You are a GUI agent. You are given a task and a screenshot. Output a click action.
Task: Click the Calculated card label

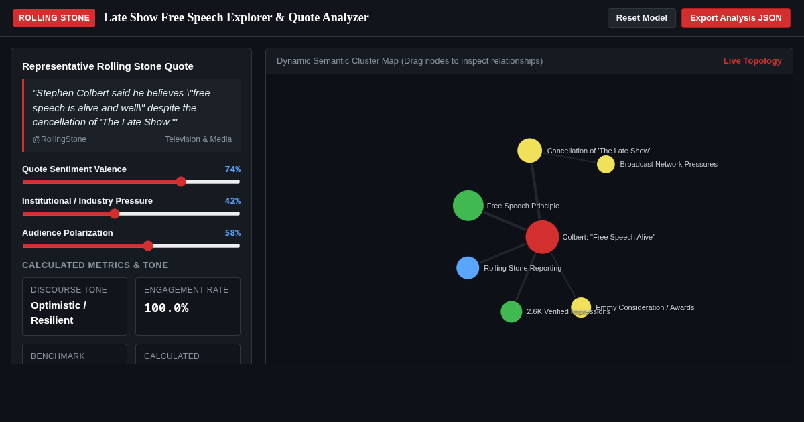click(172, 356)
